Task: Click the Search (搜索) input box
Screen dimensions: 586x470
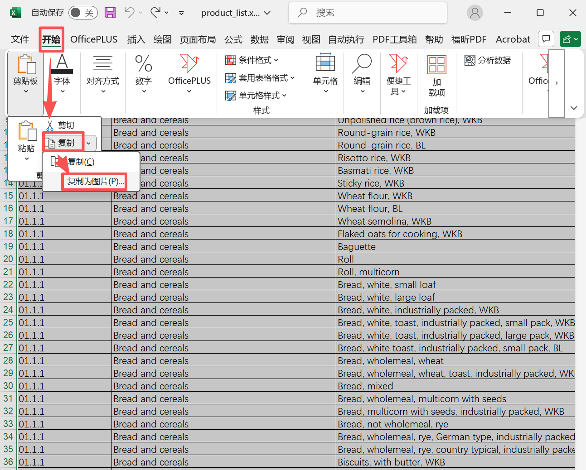Action: coord(368,13)
